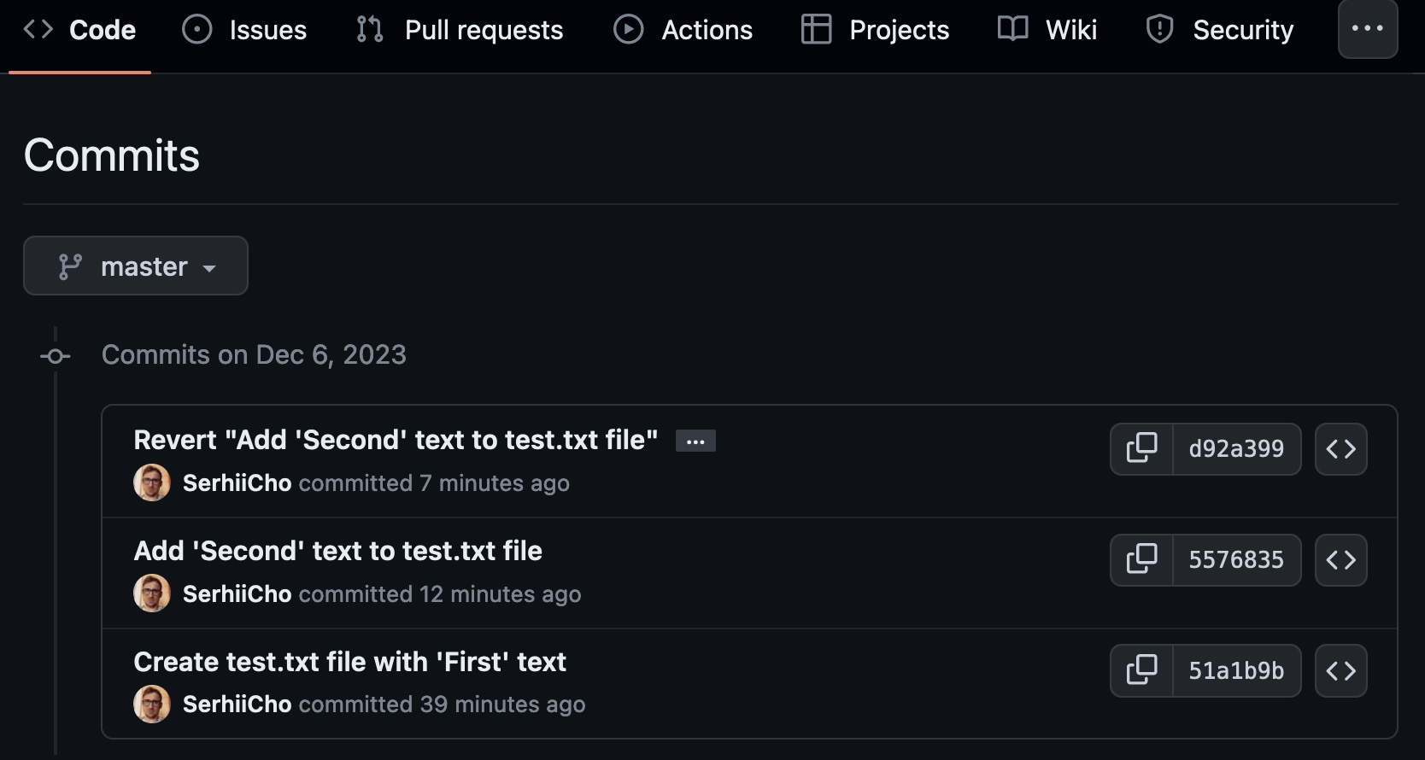Copy the full SHA of commit 51a1b9b

[1142, 671]
